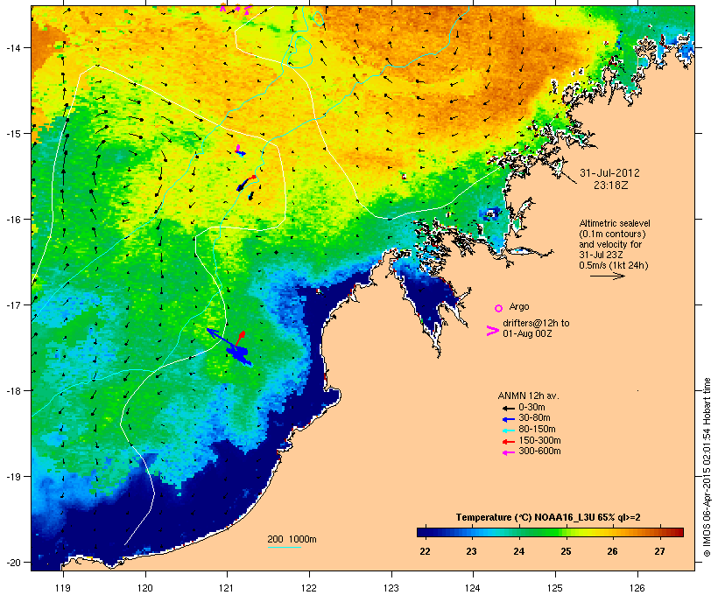
Task: Click the latitude axis label '-20'
Action: point(12,563)
